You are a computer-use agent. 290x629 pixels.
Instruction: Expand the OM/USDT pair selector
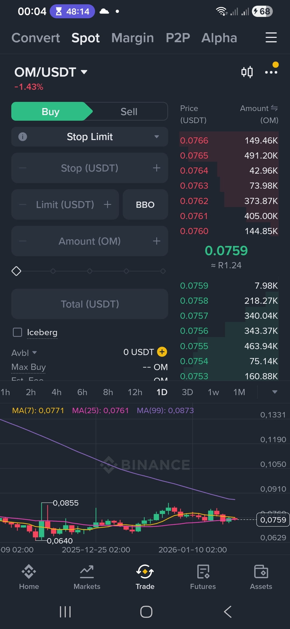tap(51, 72)
